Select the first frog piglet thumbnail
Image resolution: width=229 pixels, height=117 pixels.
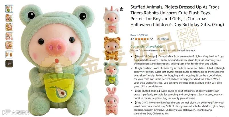[9, 9]
